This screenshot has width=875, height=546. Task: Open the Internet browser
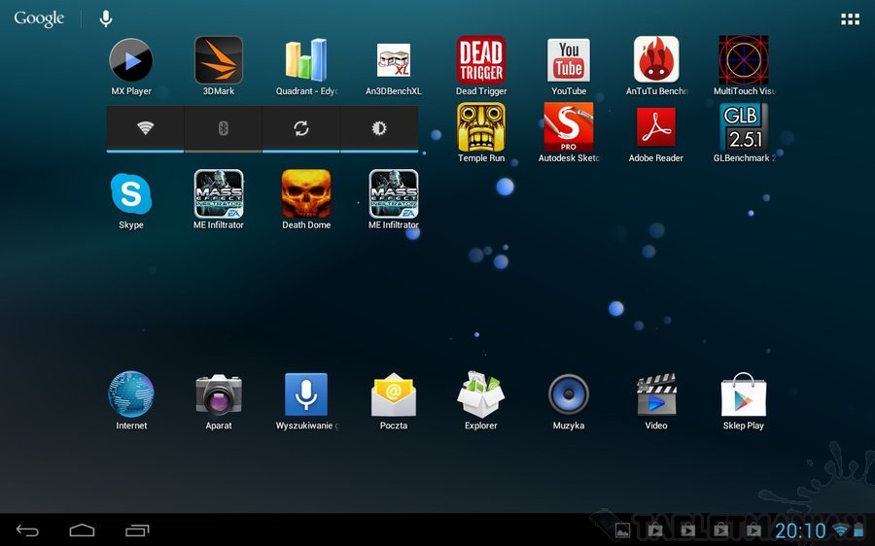click(131, 394)
